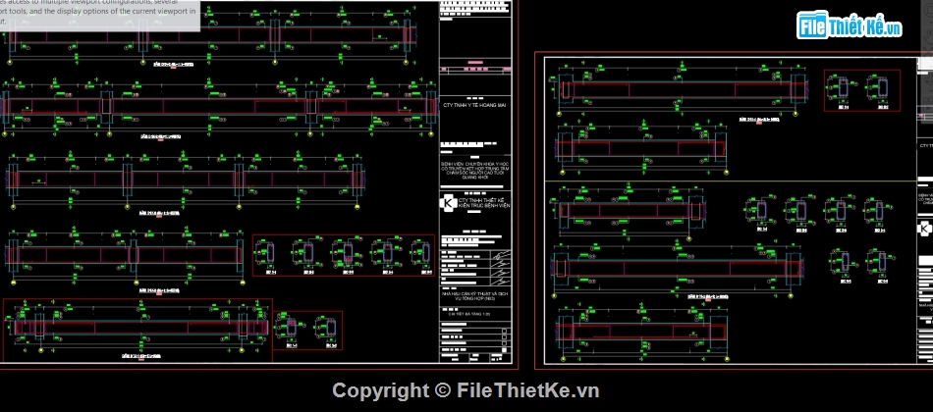
Task: Pick the red-framed pair of sections on right sheet
Action: tap(861, 90)
